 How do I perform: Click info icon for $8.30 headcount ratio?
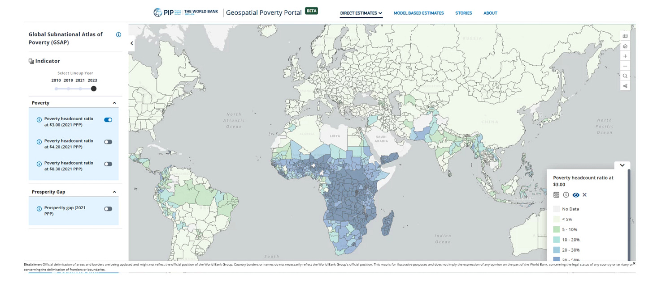tap(39, 164)
